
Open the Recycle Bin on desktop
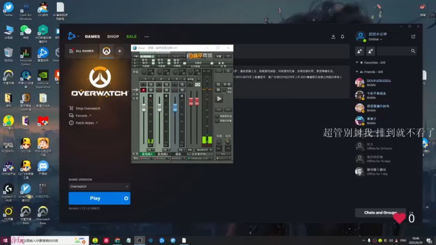click(x=8, y=55)
